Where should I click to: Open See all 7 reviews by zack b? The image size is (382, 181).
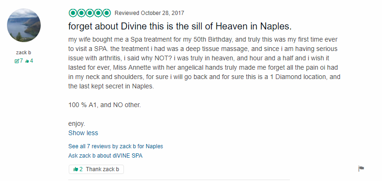pos(115,146)
